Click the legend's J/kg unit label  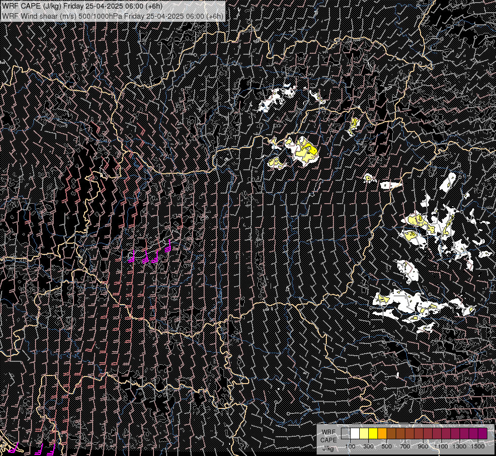tap(328, 448)
